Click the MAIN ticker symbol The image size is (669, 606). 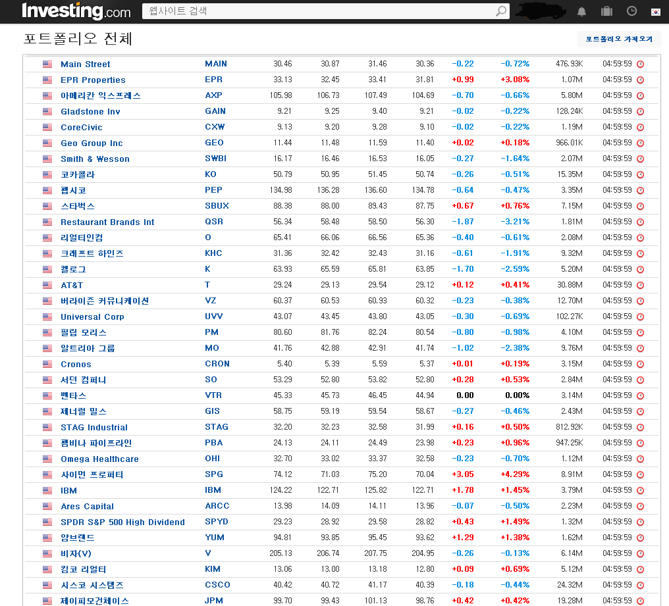coord(216,64)
